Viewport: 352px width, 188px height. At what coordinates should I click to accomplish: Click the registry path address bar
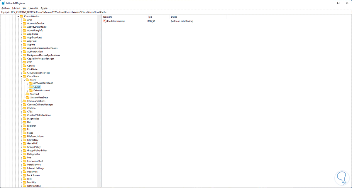[176, 12]
